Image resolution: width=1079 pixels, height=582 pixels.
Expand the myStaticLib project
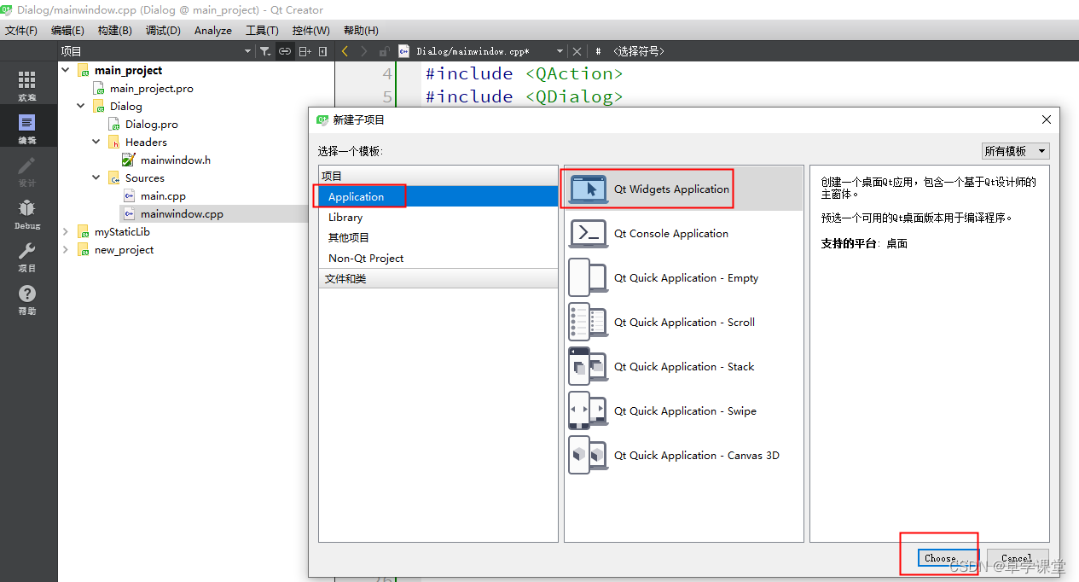[x=66, y=231]
